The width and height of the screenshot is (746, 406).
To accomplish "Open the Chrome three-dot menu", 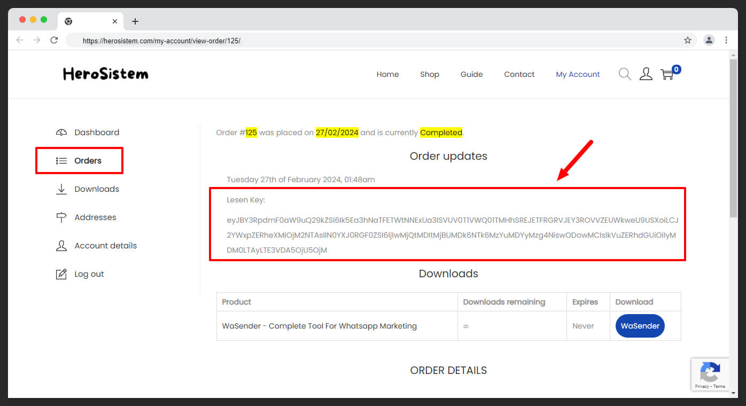I will 726,40.
